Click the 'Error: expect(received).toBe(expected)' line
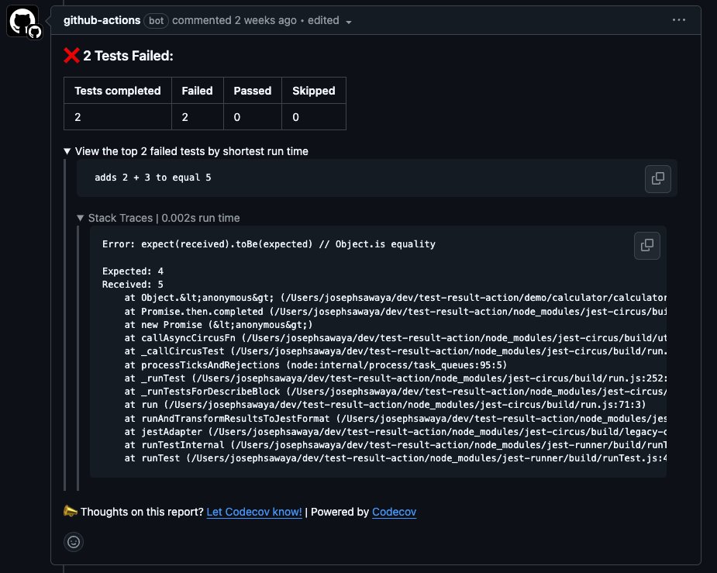The image size is (717, 573). 268,244
